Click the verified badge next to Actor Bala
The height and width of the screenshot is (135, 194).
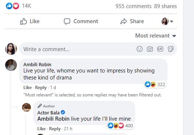tap(63, 112)
